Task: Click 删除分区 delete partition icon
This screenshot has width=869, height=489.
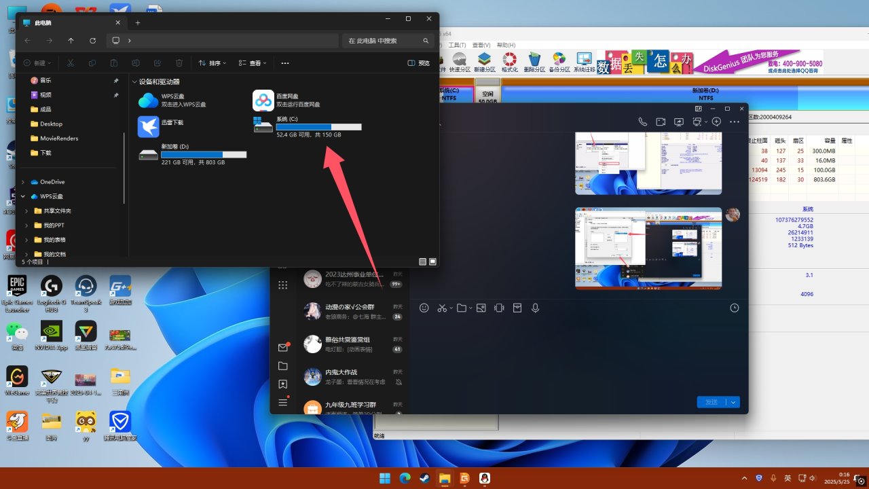Action: point(534,62)
